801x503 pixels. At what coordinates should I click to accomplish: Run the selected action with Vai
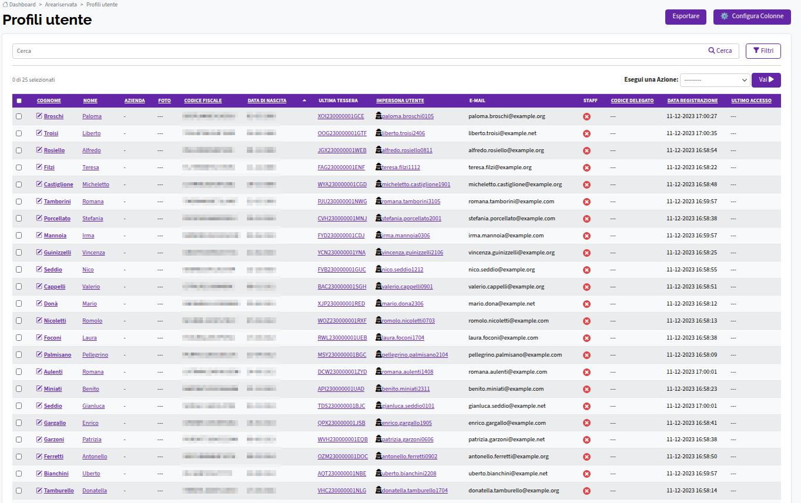pyautogui.click(x=766, y=80)
